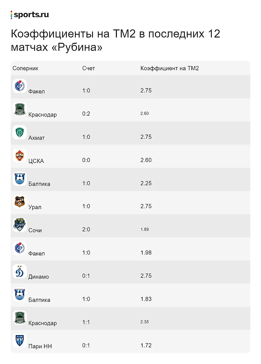261x364 pixels.
Task: Select the 2:0 score in the Сочи row
Action: [86, 229]
